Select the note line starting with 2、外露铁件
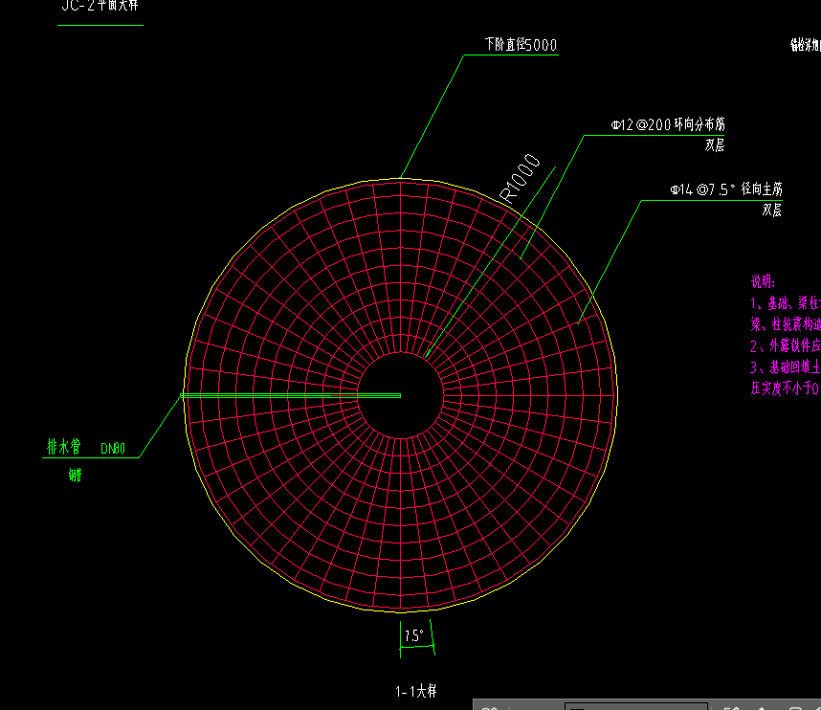The width and height of the screenshot is (821, 710). [786, 345]
